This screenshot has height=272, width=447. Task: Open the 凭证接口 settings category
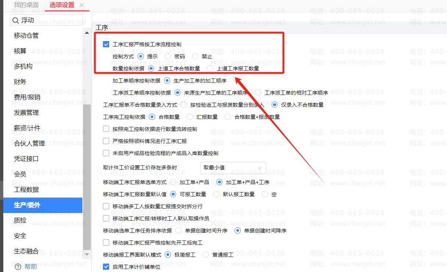(26, 159)
